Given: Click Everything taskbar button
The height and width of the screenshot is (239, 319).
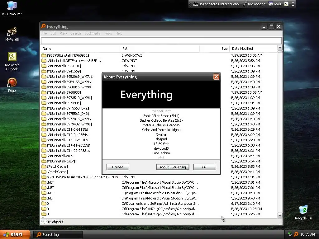Looking at the screenshot, I should pyautogui.click(x=58, y=235).
